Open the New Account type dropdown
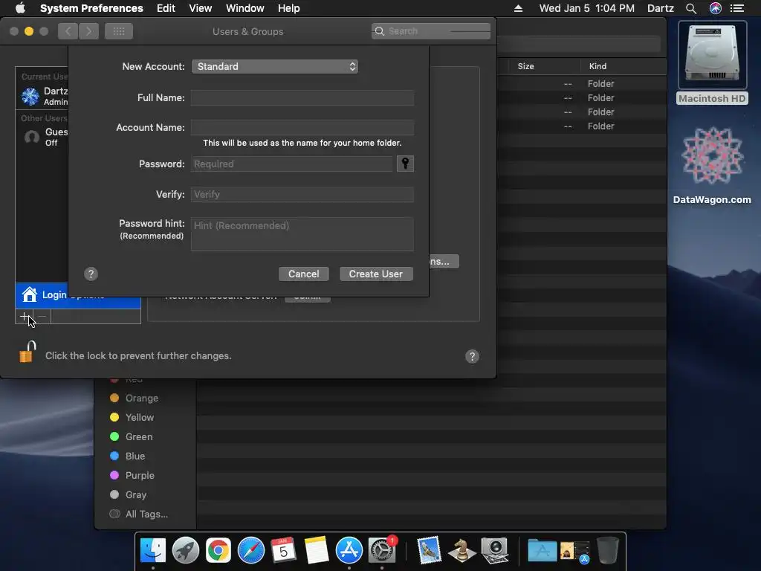Screen dimensions: 761x571 click(x=275, y=66)
